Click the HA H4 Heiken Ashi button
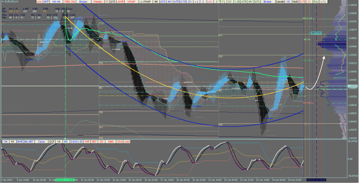 (x=56, y=2)
